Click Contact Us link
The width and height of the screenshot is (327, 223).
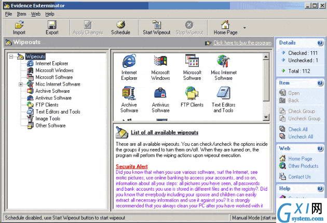(x=299, y=177)
